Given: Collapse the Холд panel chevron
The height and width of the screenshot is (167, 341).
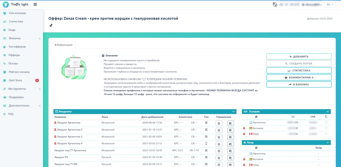Looking at the screenshot, I should click(x=328, y=142).
